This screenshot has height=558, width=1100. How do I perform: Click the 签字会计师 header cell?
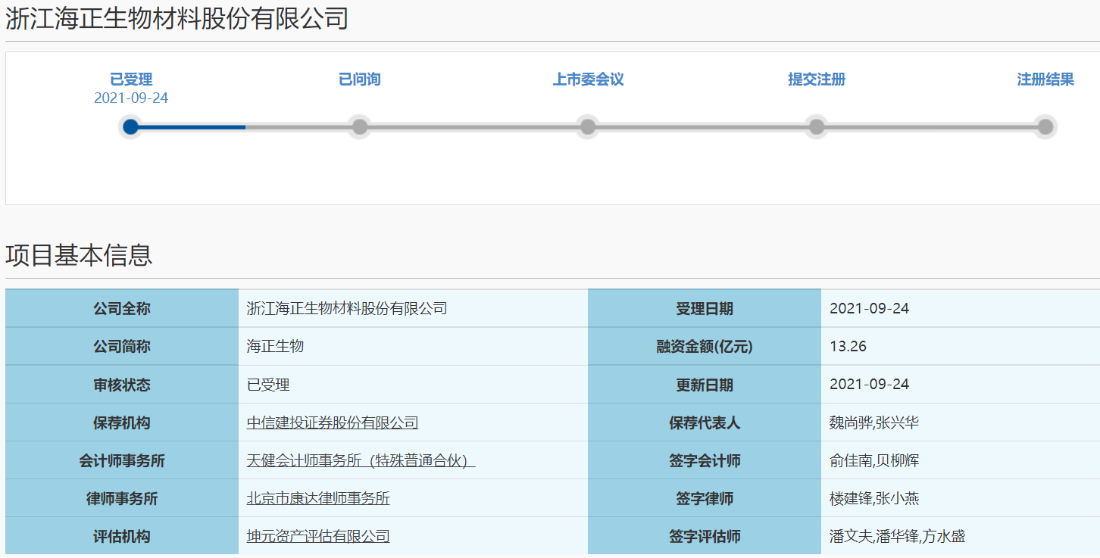click(705, 460)
